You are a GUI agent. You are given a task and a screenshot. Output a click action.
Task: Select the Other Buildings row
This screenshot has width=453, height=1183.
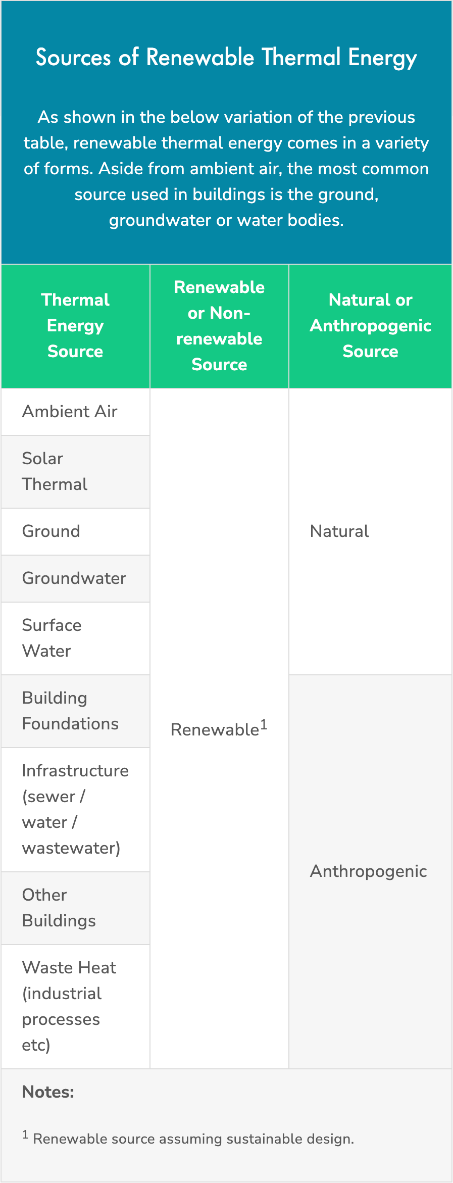pos(75,908)
